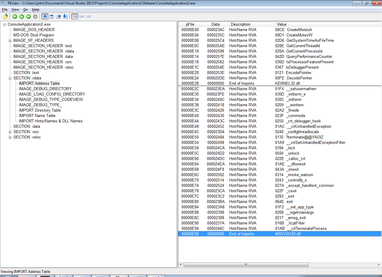The image size is (382, 277).
Task: Click the blue arrow-into-box toolbar icon
Action: [x=58, y=16]
